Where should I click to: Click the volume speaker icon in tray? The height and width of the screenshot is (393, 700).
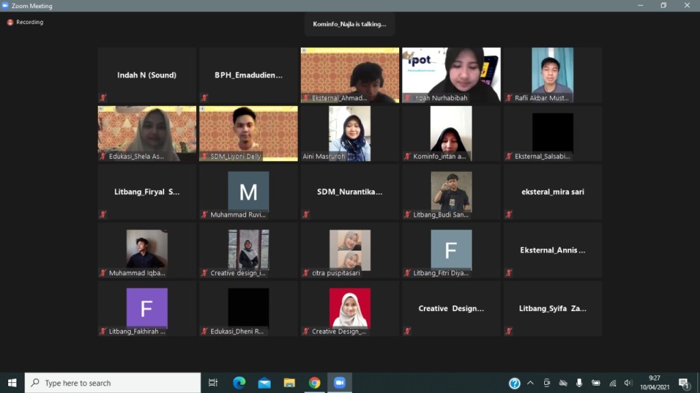point(628,383)
